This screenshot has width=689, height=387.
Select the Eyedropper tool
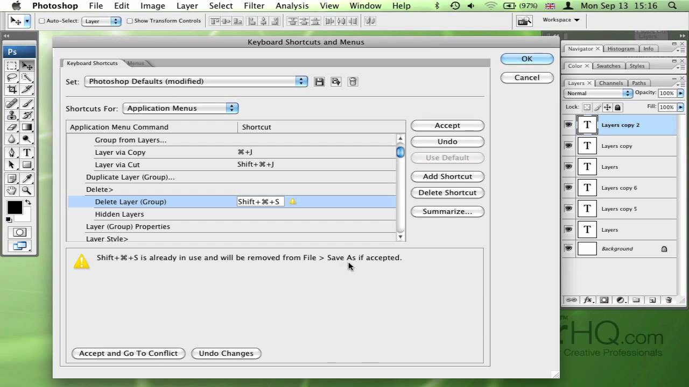pos(26,178)
